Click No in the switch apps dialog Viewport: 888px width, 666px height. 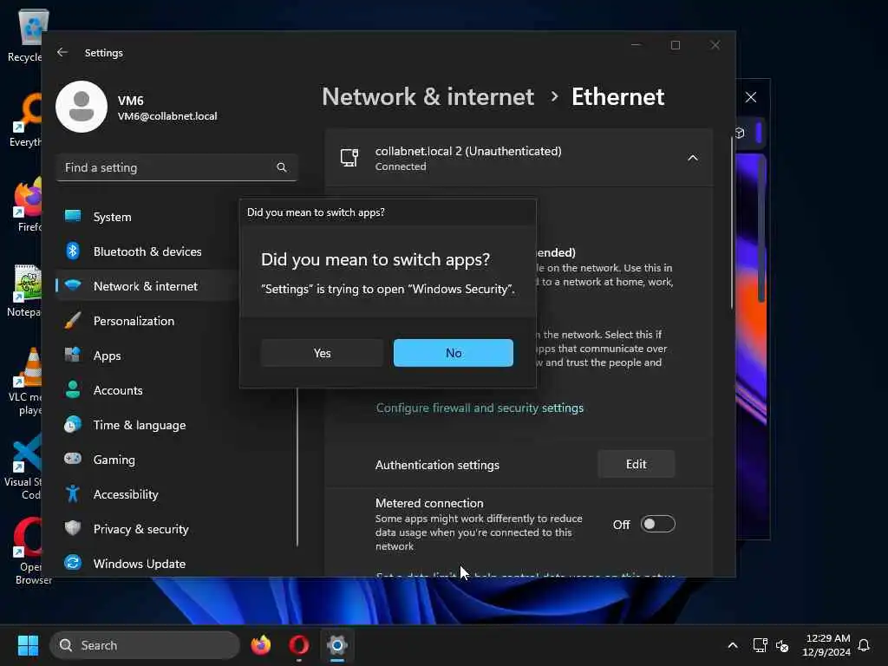point(453,353)
